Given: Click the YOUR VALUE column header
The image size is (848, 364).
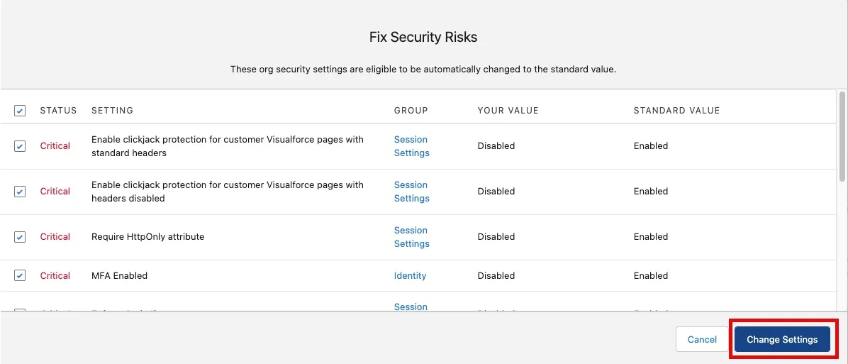Looking at the screenshot, I should 508,111.
